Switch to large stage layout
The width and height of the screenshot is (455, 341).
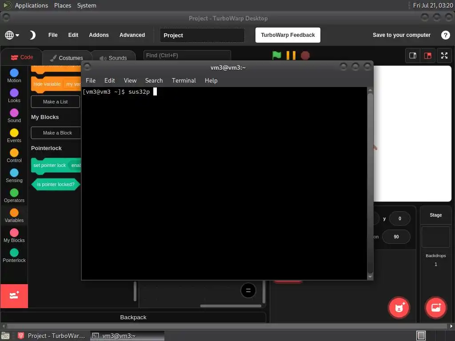coord(427,56)
